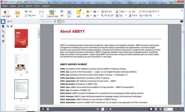Click the fit width view icon

coord(156,109)
